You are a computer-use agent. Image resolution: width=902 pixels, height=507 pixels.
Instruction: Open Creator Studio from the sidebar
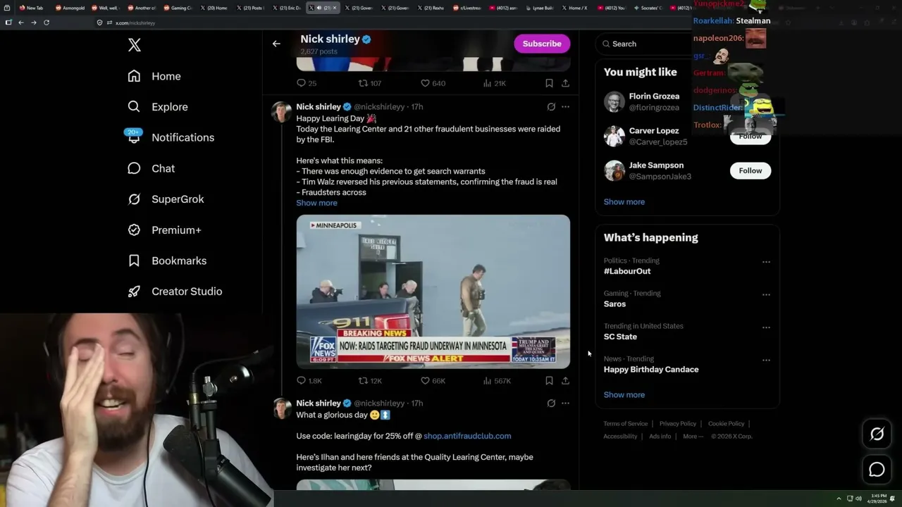click(x=175, y=292)
